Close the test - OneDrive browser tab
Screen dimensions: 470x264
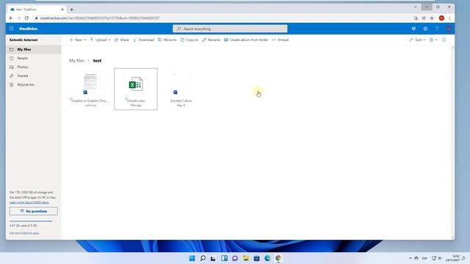(62, 10)
